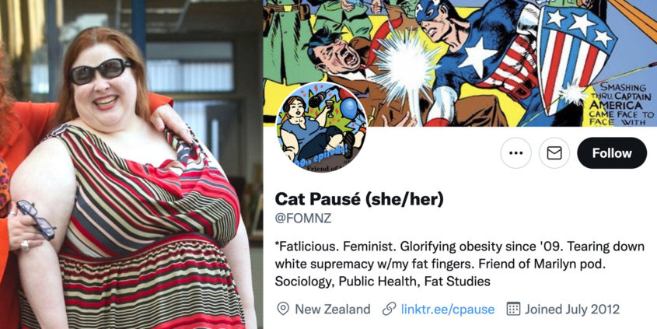Click the blue balloon in the avatar
The width and height of the screenshot is (657, 329).
(x=348, y=107)
